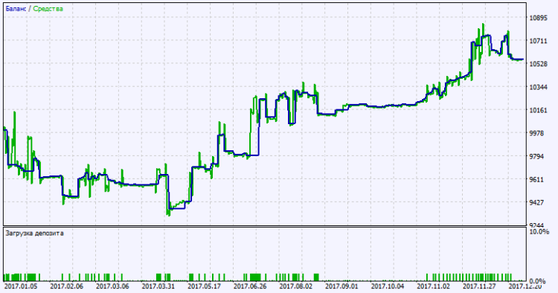Click the Средства legend label
Viewport: 558px width, 293px height.
tap(48, 9)
